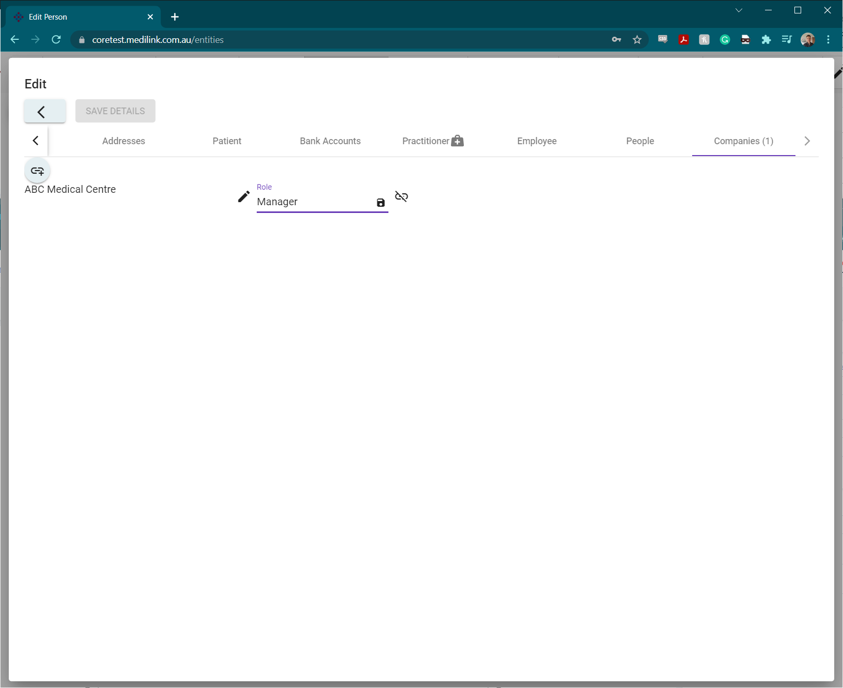Open saved passwords key icon
This screenshot has width=843, height=688.
pos(616,39)
